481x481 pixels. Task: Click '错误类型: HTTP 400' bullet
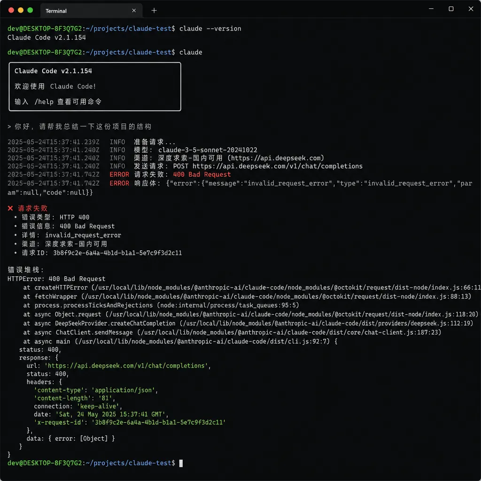[x=55, y=217]
